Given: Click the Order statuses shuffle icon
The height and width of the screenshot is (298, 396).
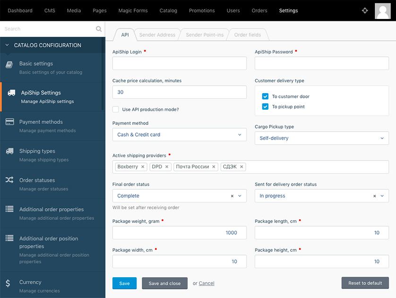Looking at the screenshot, I should pyautogui.click(x=9, y=180).
